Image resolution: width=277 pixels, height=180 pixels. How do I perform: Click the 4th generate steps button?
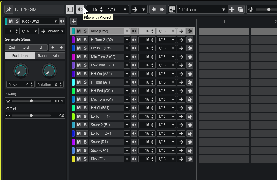pos(40,47)
